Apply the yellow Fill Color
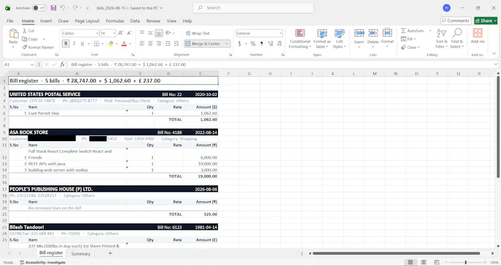Viewport: 501px width, 266px height. click(111, 43)
